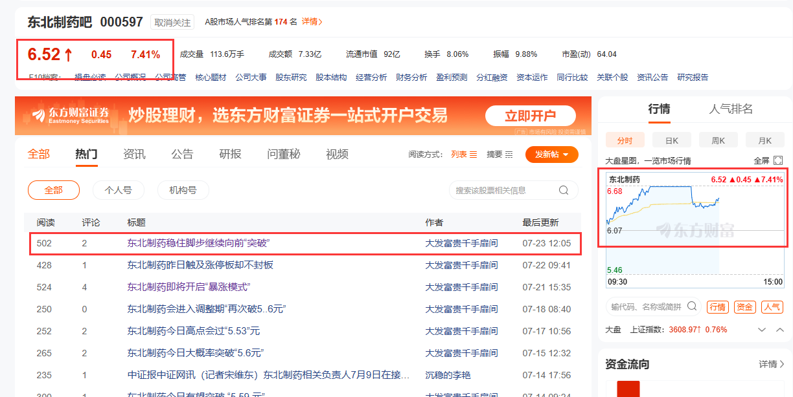Screen dimensions: 793x397
Task: Open the post 东北制药昨日触及涨停板却不封板
Action: point(200,265)
